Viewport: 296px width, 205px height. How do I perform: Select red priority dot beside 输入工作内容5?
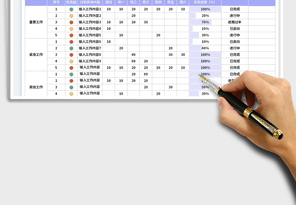pyautogui.click(x=71, y=35)
